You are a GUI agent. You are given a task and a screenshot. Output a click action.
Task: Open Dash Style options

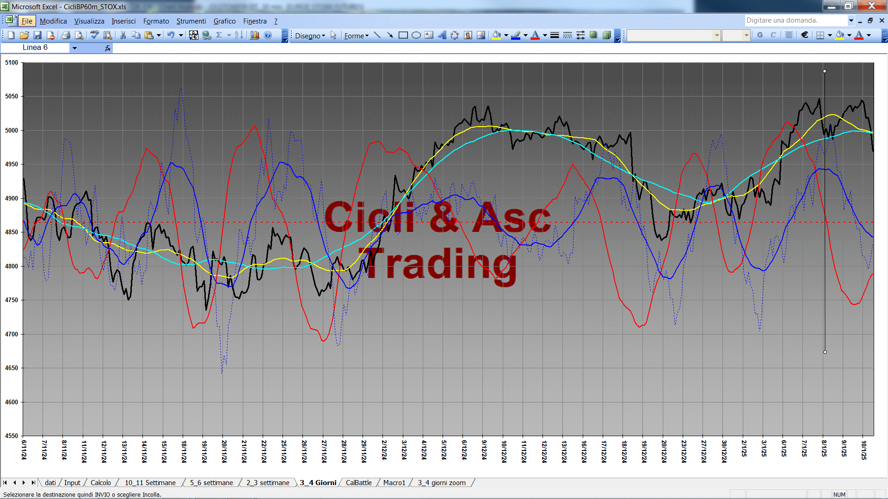[567, 35]
